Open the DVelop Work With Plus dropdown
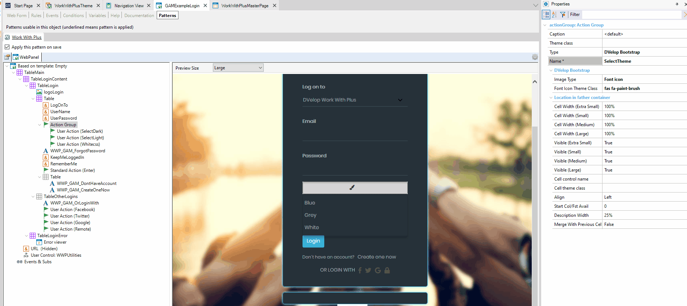The width and height of the screenshot is (687, 306). pyautogui.click(x=355, y=100)
